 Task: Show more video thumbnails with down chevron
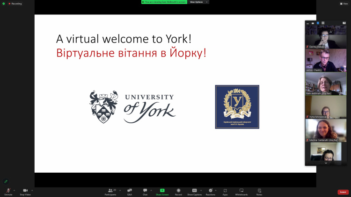coord(326,163)
